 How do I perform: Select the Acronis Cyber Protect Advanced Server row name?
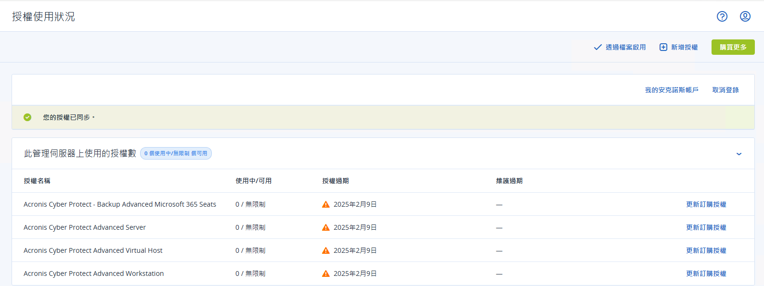click(85, 227)
